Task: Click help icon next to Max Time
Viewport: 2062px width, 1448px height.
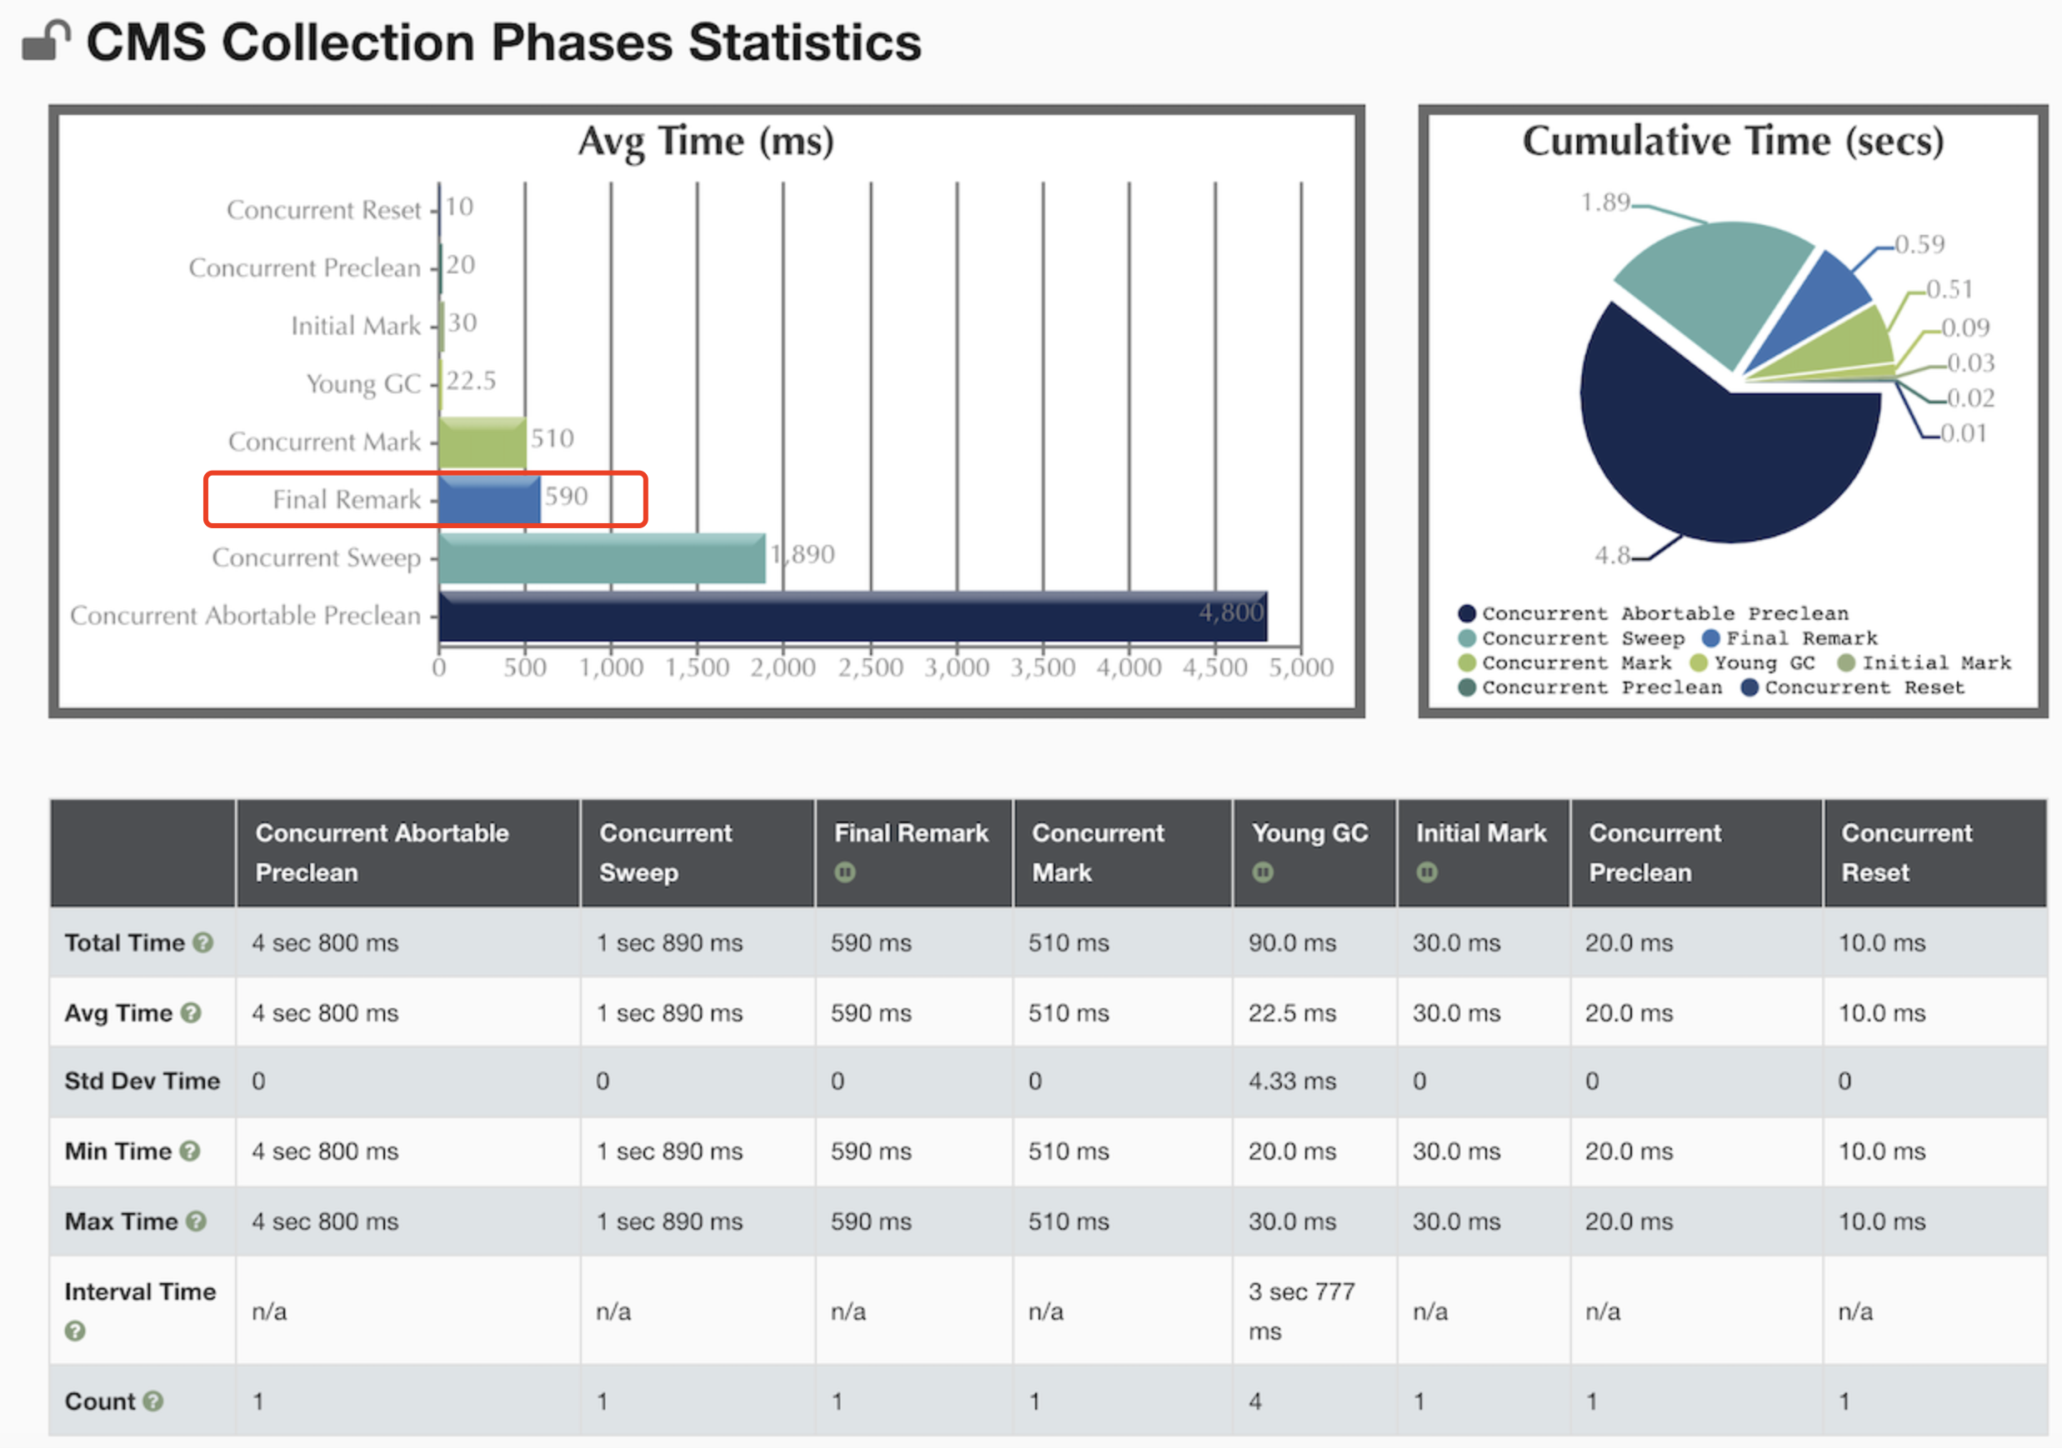Action: 196,1221
